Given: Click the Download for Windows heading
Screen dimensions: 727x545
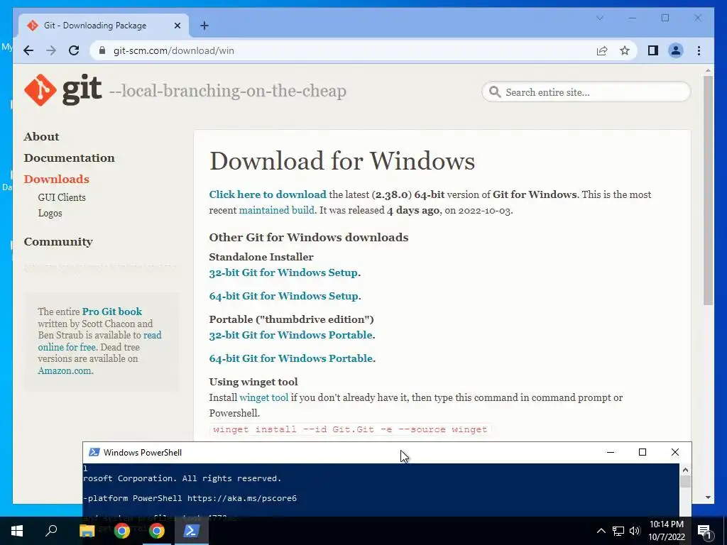Looking at the screenshot, I should (x=342, y=161).
